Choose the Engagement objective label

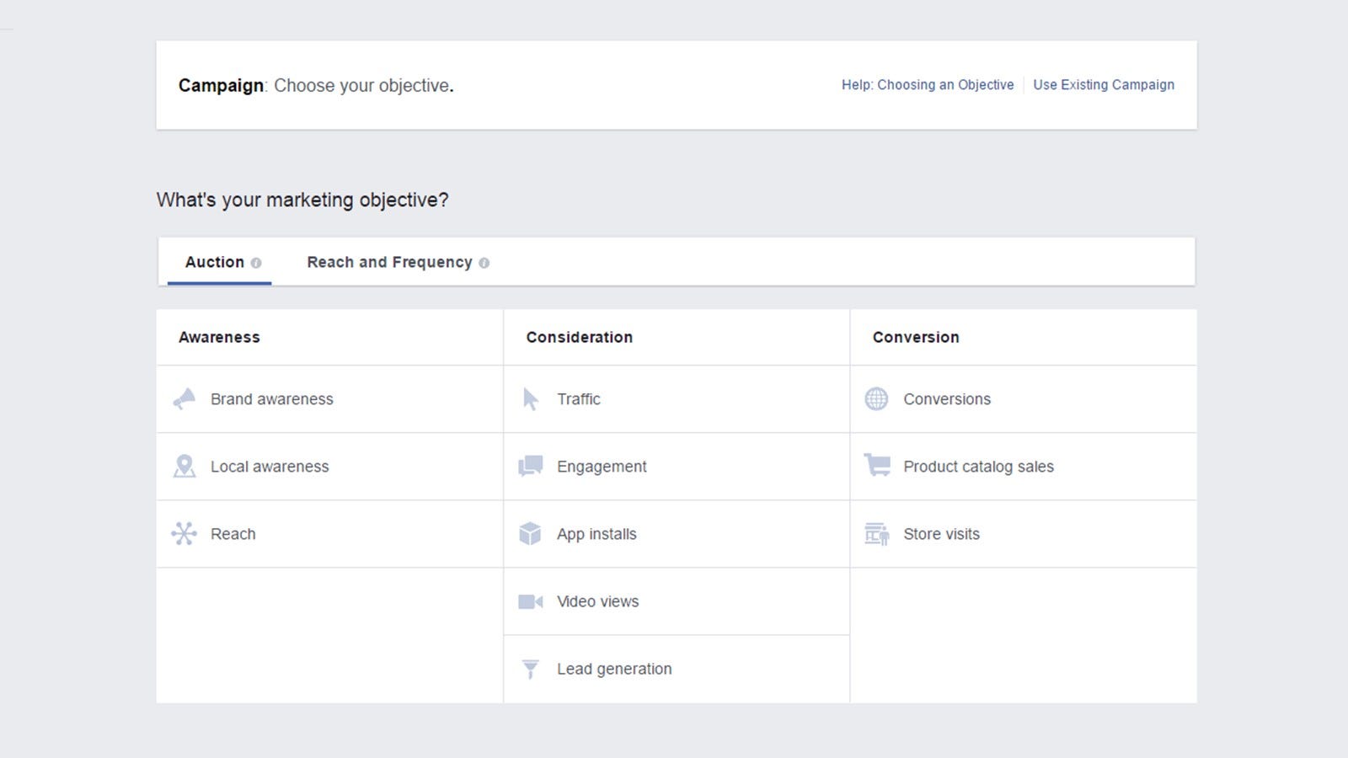[602, 467]
